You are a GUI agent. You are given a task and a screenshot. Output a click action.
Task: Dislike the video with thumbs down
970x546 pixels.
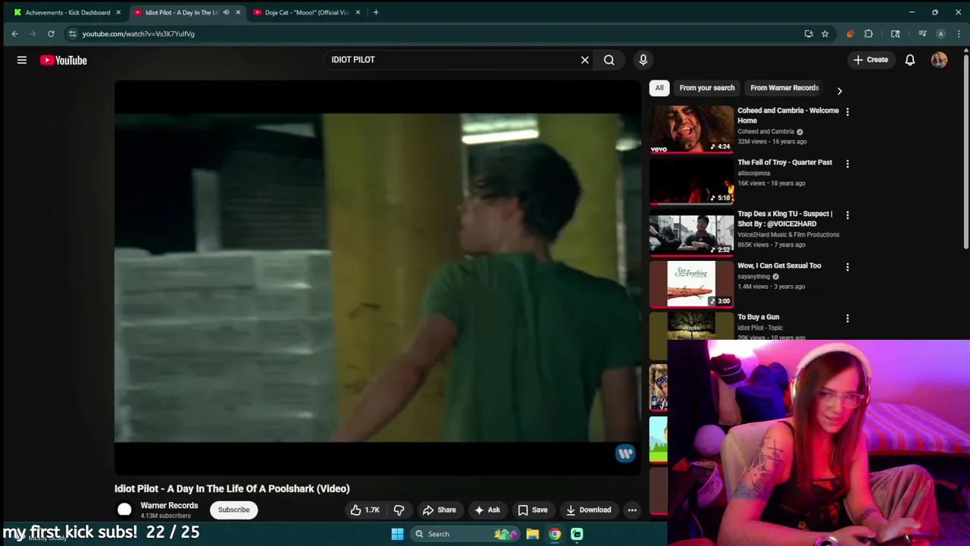[399, 510]
